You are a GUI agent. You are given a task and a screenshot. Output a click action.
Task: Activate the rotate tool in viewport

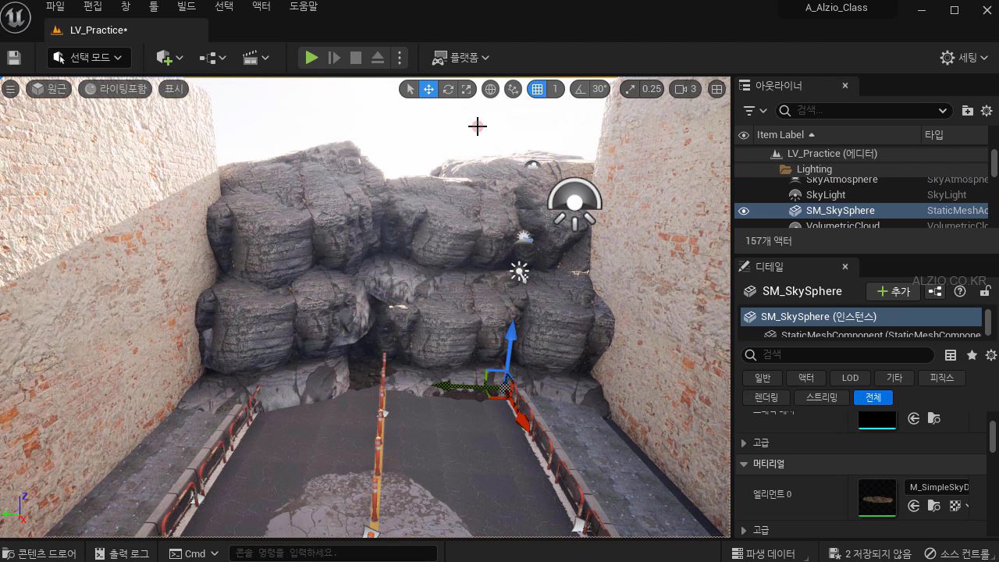point(448,89)
